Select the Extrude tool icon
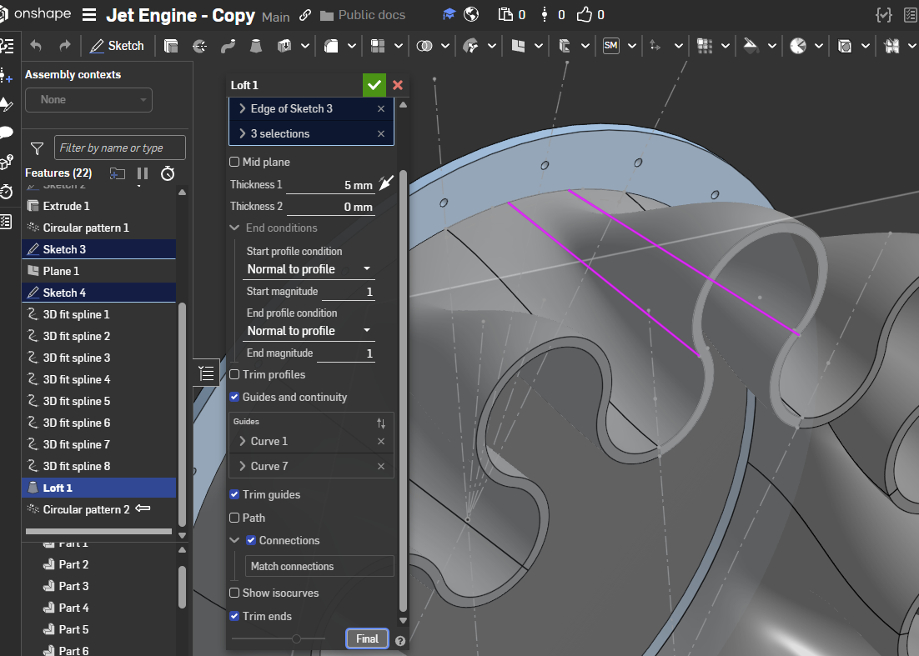Viewport: 919px width, 656px height. click(171, 46)
